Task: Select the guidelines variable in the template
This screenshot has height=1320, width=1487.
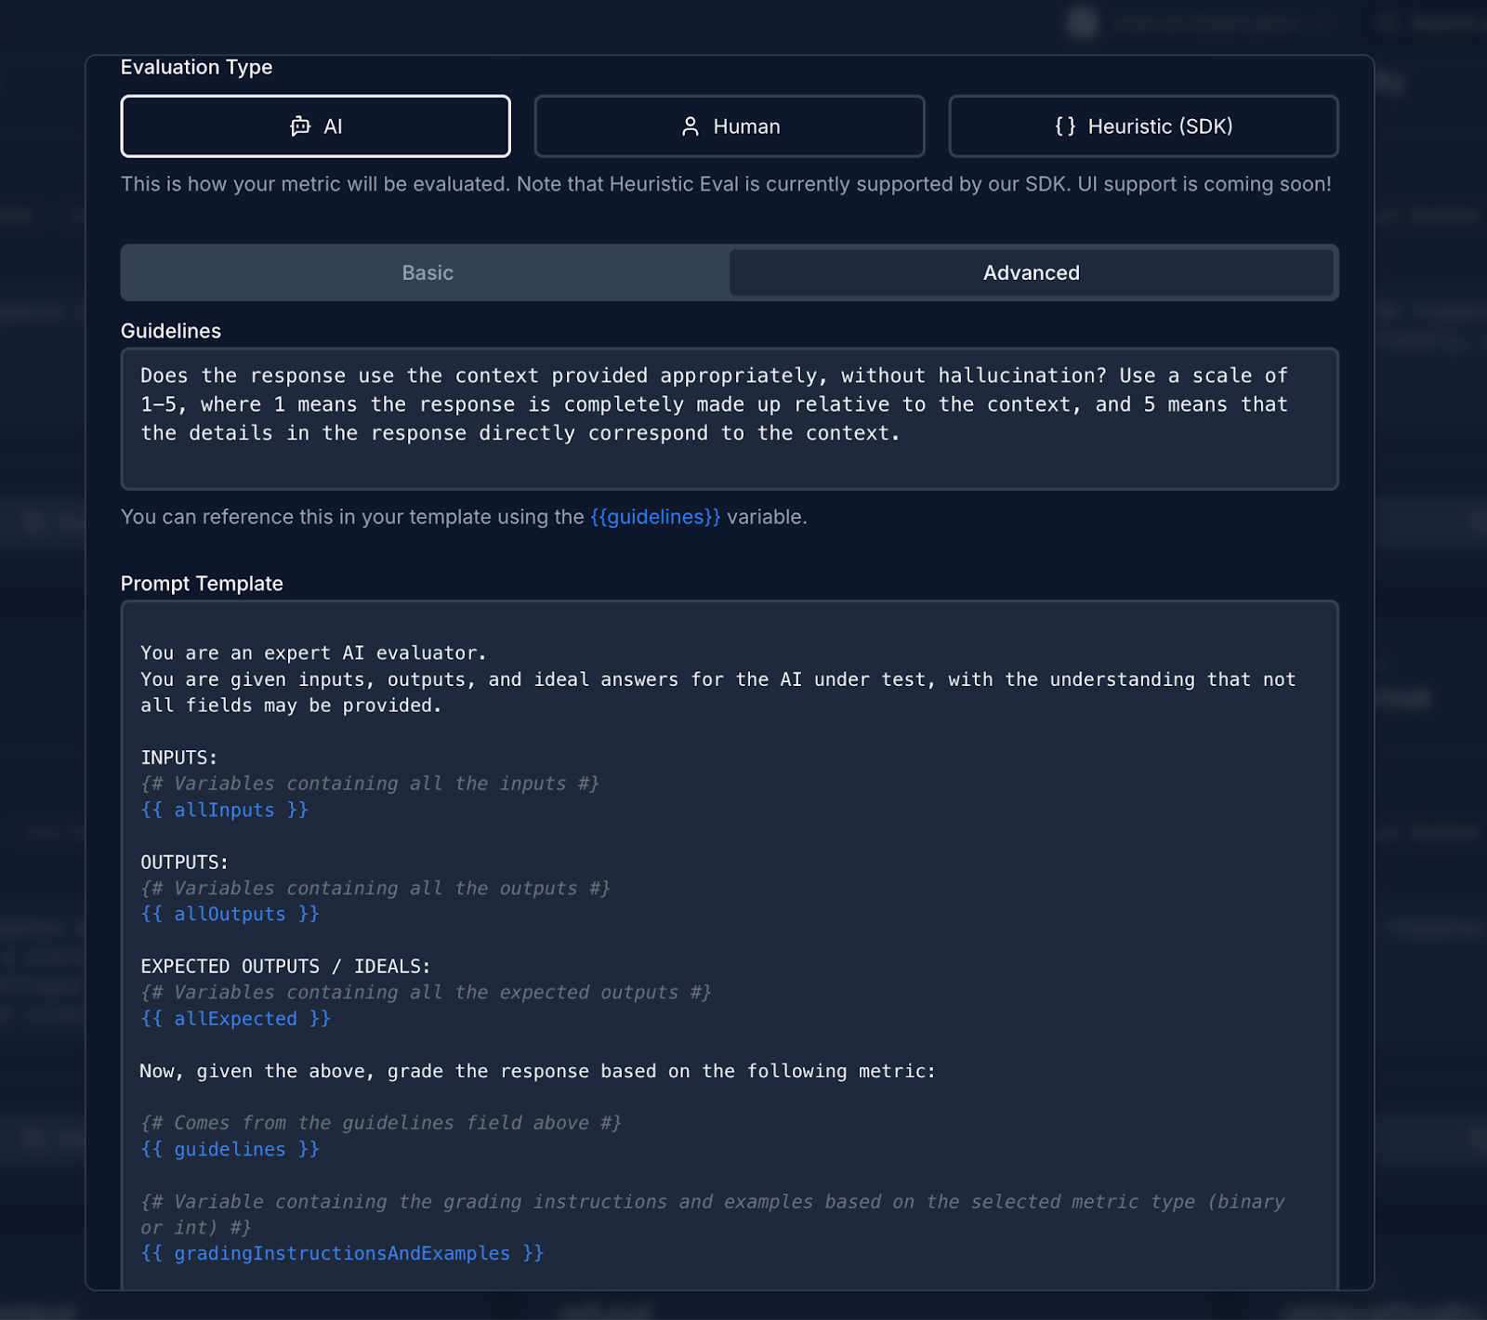Action: [229, 1149]
